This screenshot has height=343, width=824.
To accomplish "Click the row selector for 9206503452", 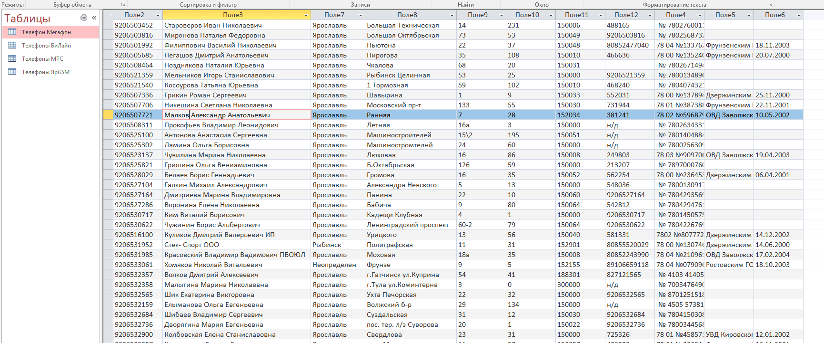I will pyautogui.click(x=108, y=25).
